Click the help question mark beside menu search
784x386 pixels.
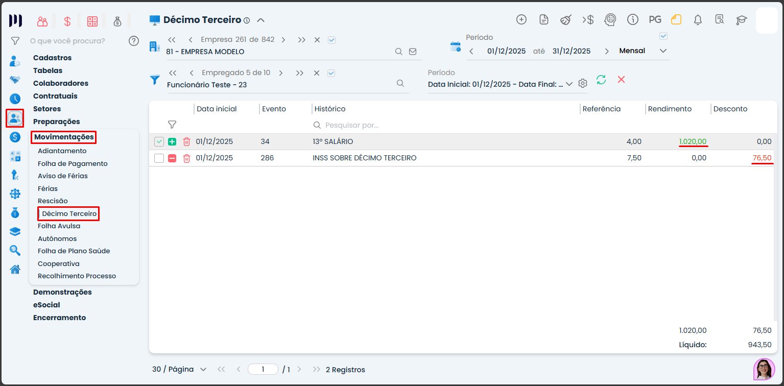coord(134,41)
